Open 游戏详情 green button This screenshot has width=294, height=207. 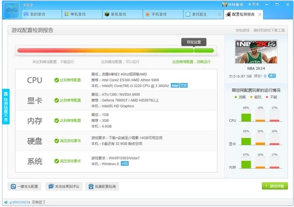click(x=274, y=186)
